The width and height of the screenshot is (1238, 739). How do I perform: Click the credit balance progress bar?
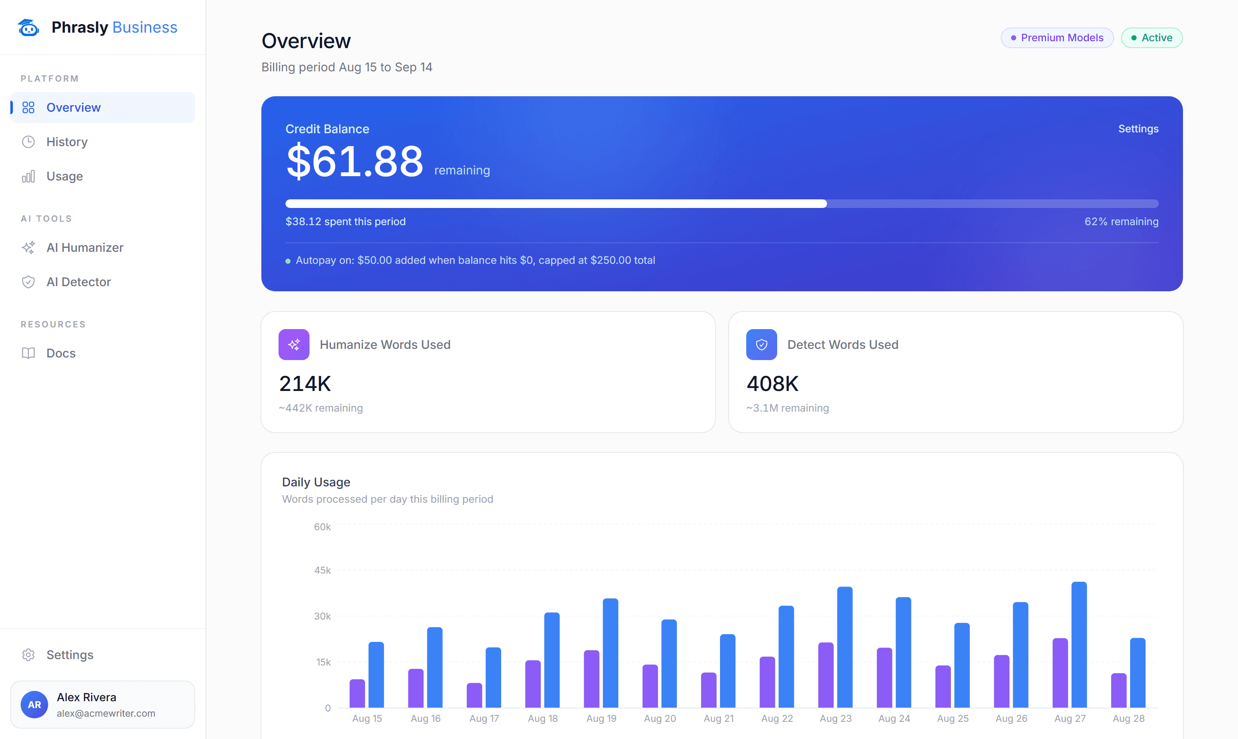click(722, 204)
